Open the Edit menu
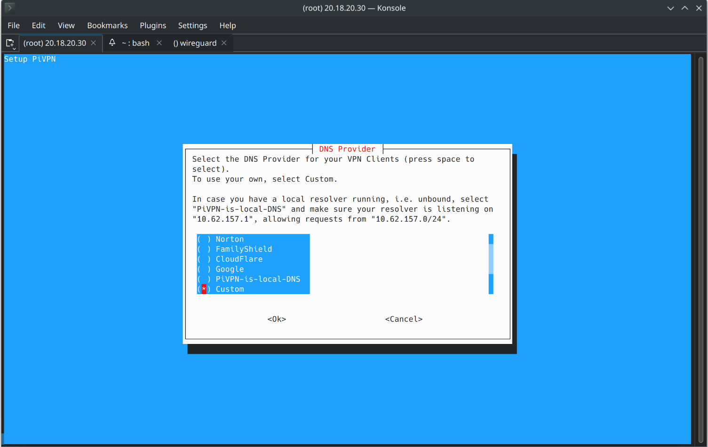708x447 pixels. pos(39,25)
